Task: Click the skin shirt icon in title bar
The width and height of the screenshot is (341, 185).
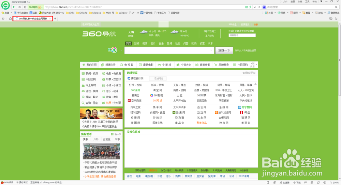Action: [321, 1]
